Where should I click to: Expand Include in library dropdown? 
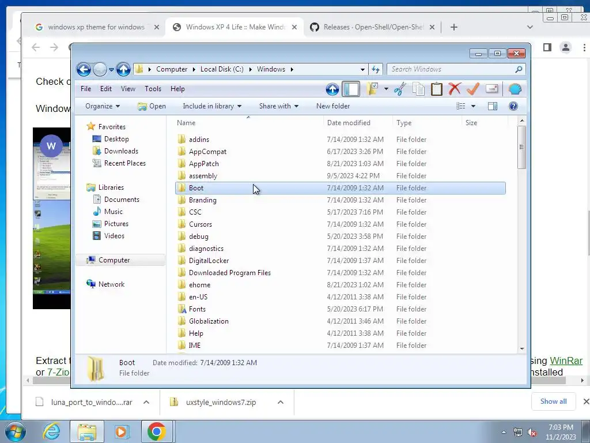tap(212, 106)
